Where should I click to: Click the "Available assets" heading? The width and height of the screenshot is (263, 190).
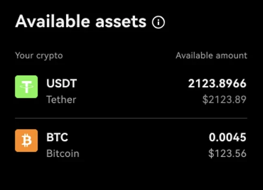pos(80,21)
